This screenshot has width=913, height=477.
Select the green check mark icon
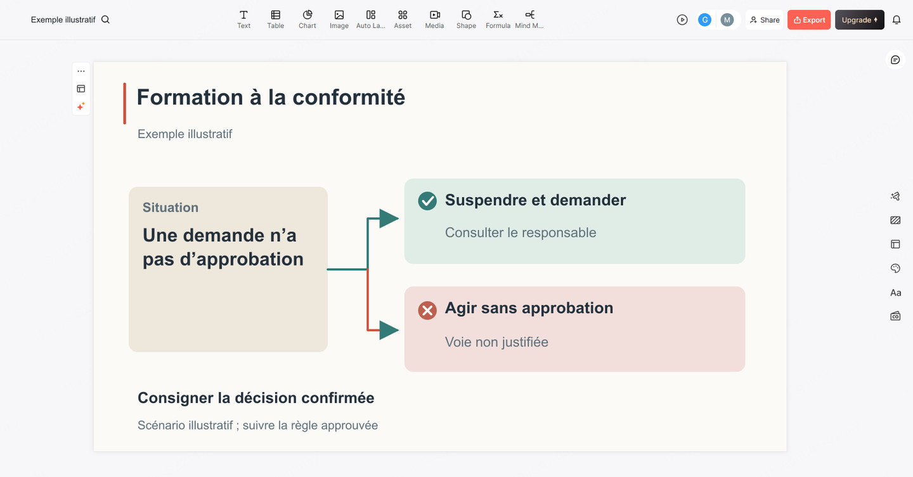(x=427, y=201)
